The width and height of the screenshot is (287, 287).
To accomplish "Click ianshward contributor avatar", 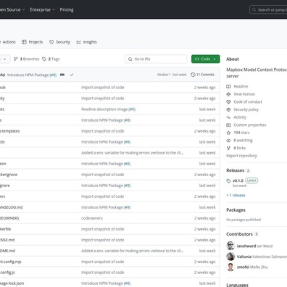I will (x=230, y=246).
